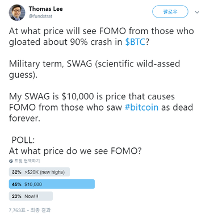210x215 pixels.
Task: Click the Follow (팔로우) button
Action: point(170,12)
